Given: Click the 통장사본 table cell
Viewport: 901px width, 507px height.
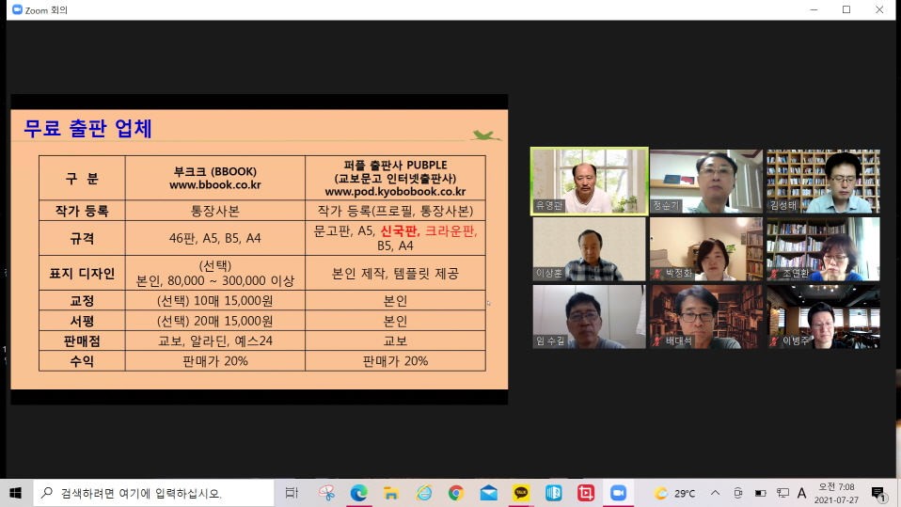Looking at the screenshot, I should click(x=215, y=211).
